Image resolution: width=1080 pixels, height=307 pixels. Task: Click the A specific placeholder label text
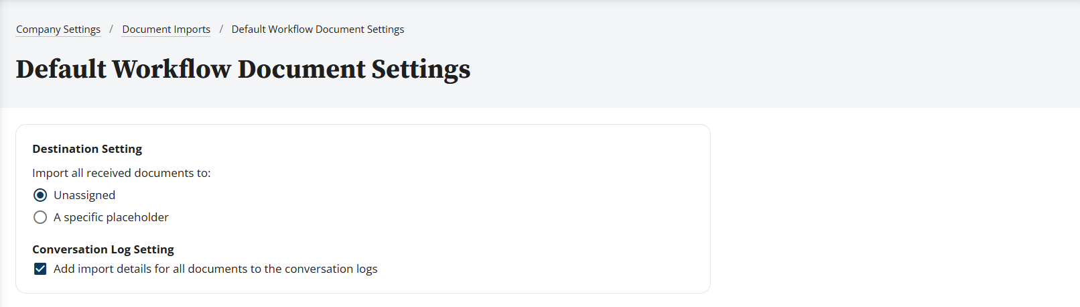(x=111, y=217)
